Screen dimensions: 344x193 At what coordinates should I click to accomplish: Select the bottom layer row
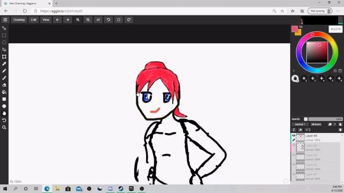[x=316, y=176]
